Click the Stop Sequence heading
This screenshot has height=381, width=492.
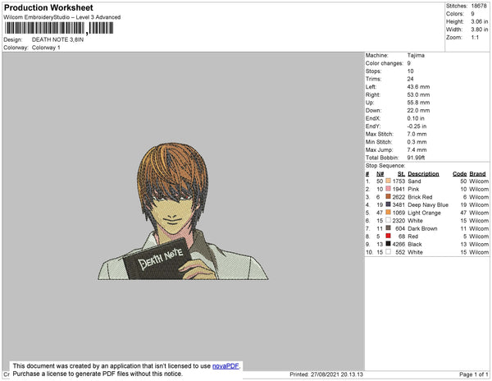click(385, 166)
